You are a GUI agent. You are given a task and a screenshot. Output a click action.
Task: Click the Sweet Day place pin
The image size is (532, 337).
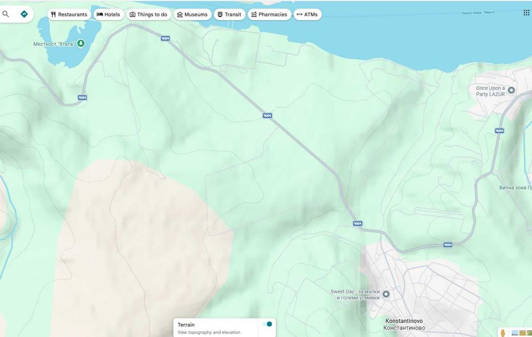click(386, 294)
